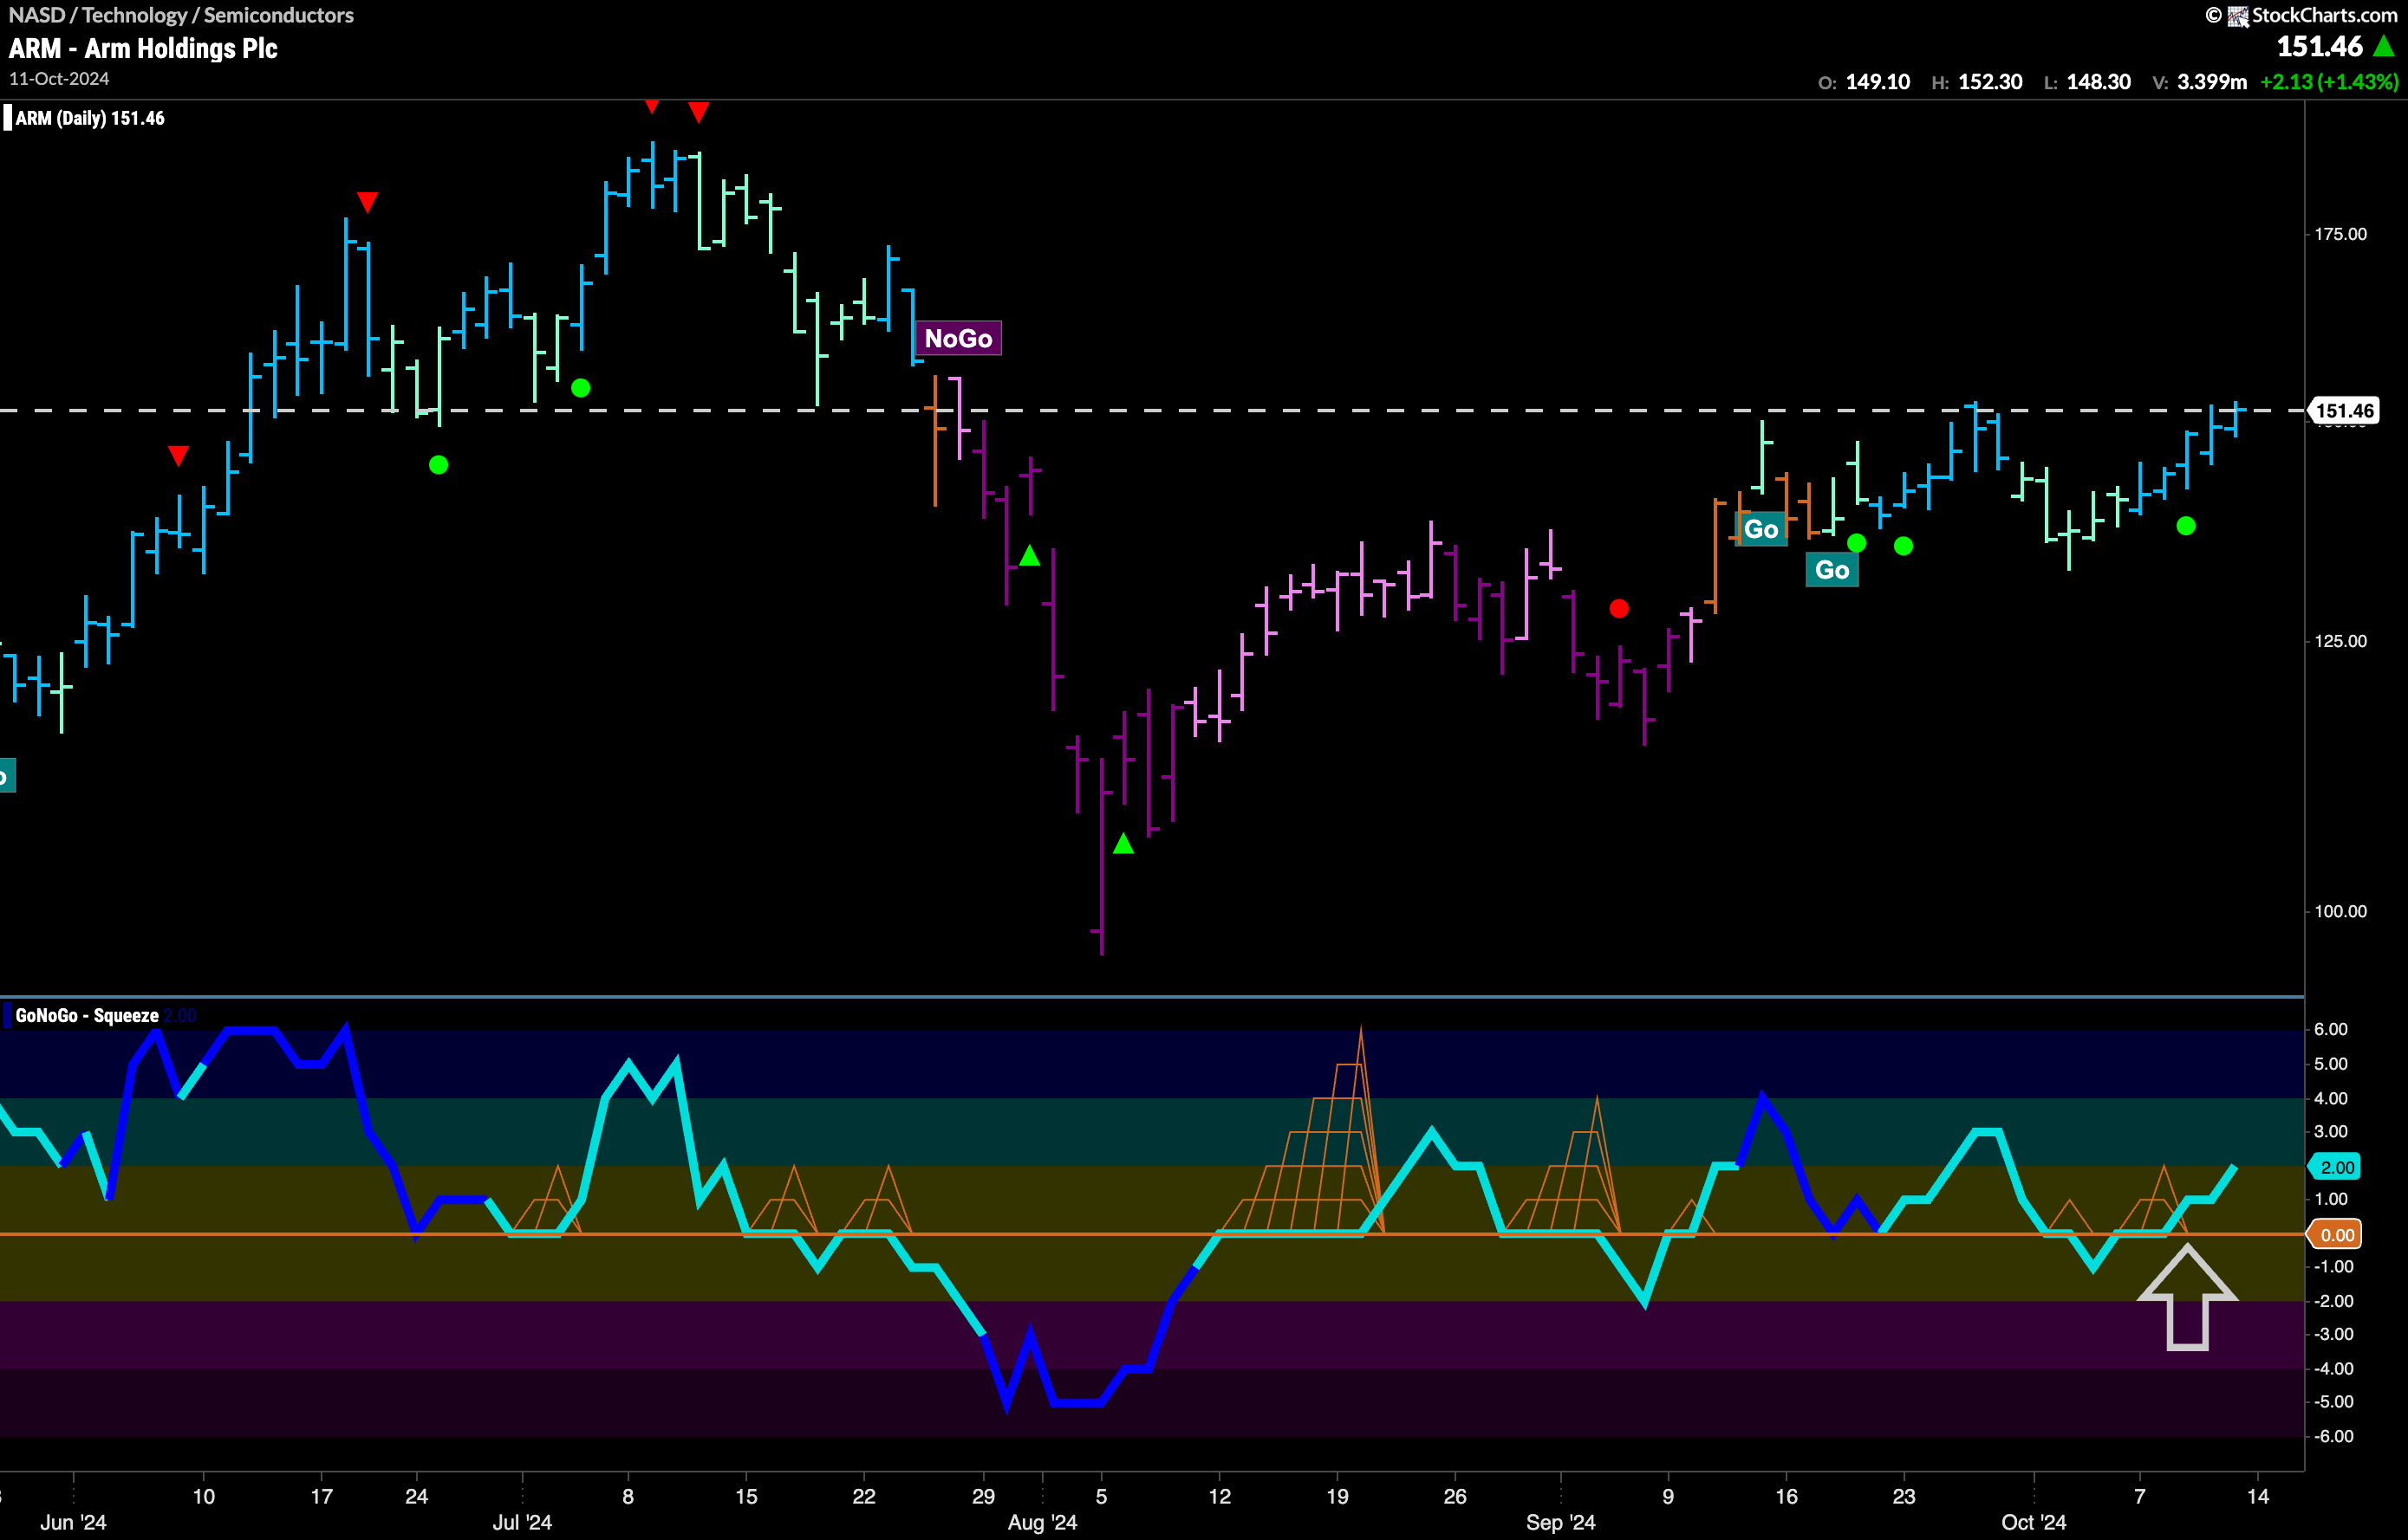Screen dimensions: 2408x1540
Task: Click the green up-arrow beside 151.46 price
Action: [2384, 46]
